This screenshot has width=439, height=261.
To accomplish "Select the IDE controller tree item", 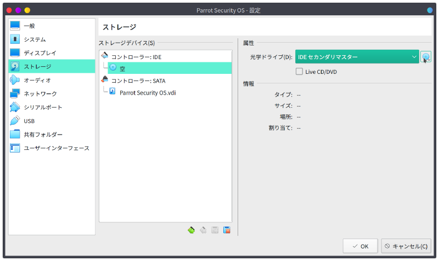I will click(x=136, y=57).
